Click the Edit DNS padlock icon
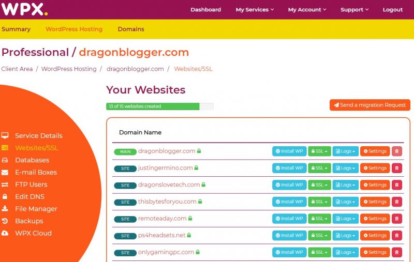This screenshot has height=262, width=414. (x=5, y=196)
